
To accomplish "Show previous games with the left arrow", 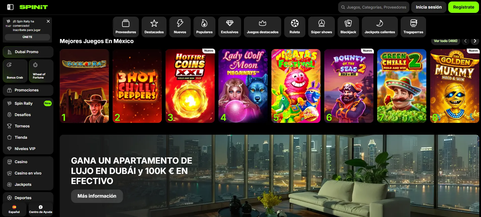I will point(465,41).
